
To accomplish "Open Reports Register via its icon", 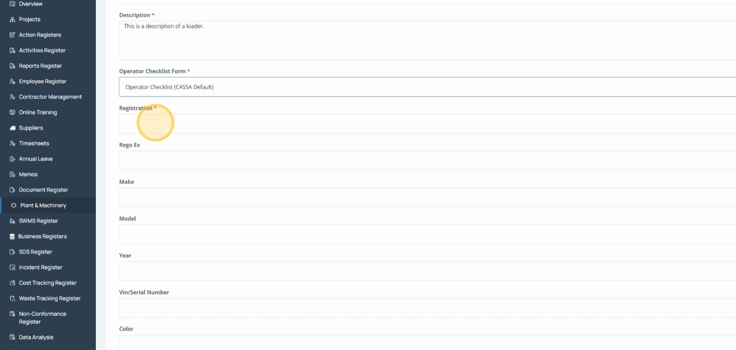I will pyautogui.click(x=13, y=66).
